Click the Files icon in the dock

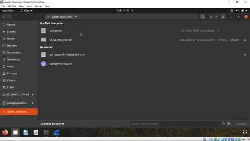coord(15,132)
